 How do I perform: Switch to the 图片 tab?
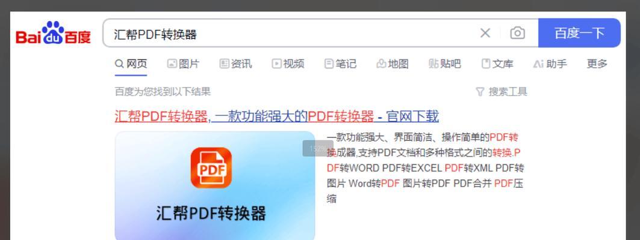(x=183, y=64)
